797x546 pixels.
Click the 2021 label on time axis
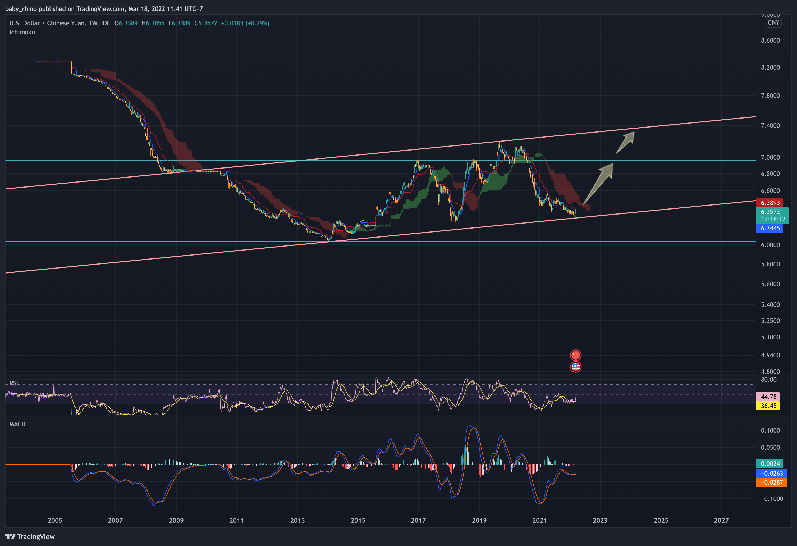pyautogui.click(x=539, y=520)
